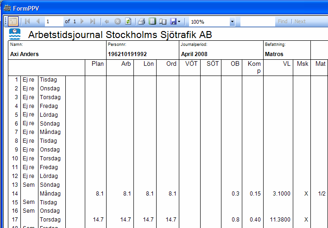Image resolution: width=328 pixels, height=228 pixels.
Task: Go to first page arrow
Action: [x=27, y=21]
